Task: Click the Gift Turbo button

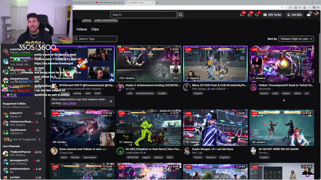Action: 272,15
